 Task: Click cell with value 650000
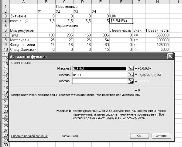(x=157, y=35)
